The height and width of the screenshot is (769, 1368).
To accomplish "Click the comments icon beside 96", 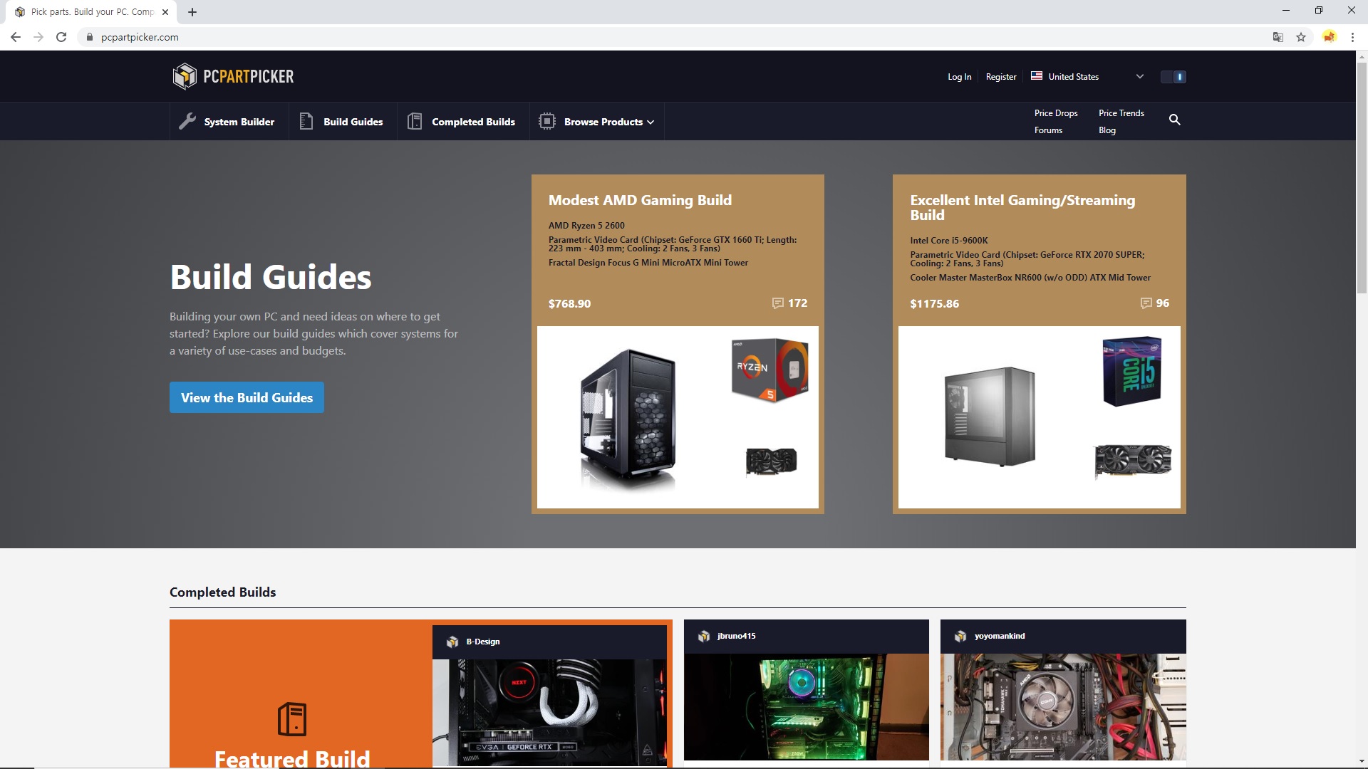I will [x=1146, y=303].
